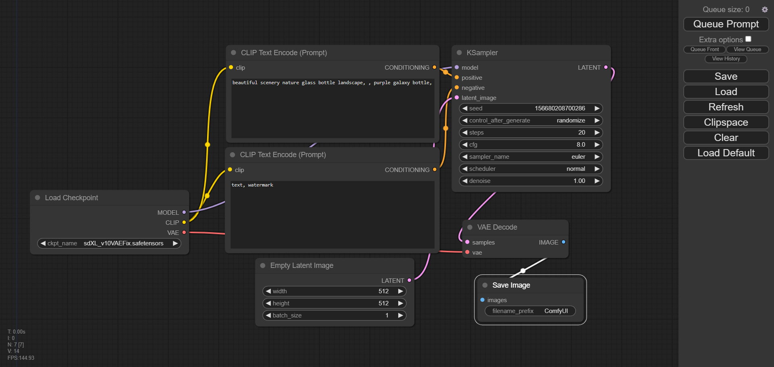Open Clipspace
Screen dimensions: 774x367
(726, 122)
